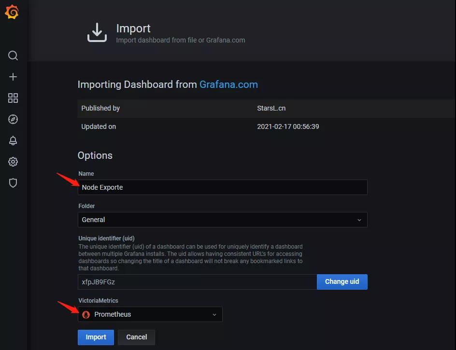Click the Published by label

click(x=100, y=109)
